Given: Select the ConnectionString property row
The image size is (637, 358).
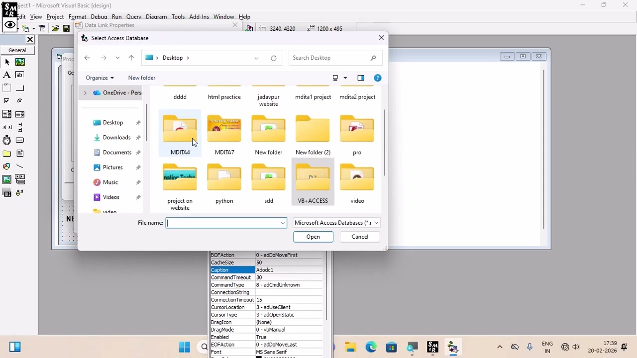Looking at the screenshot, I should 266,292.
